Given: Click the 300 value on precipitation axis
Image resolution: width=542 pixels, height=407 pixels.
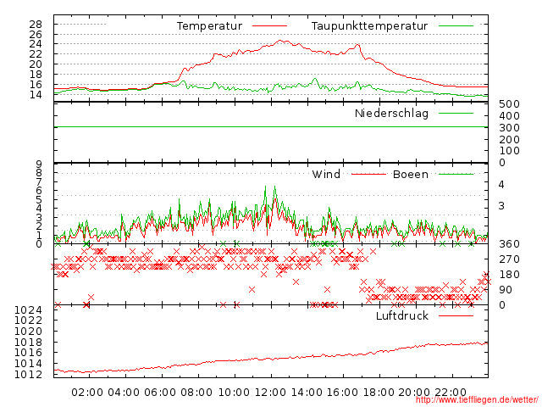Looking at the screenshot, I should (x=509, y=128).
